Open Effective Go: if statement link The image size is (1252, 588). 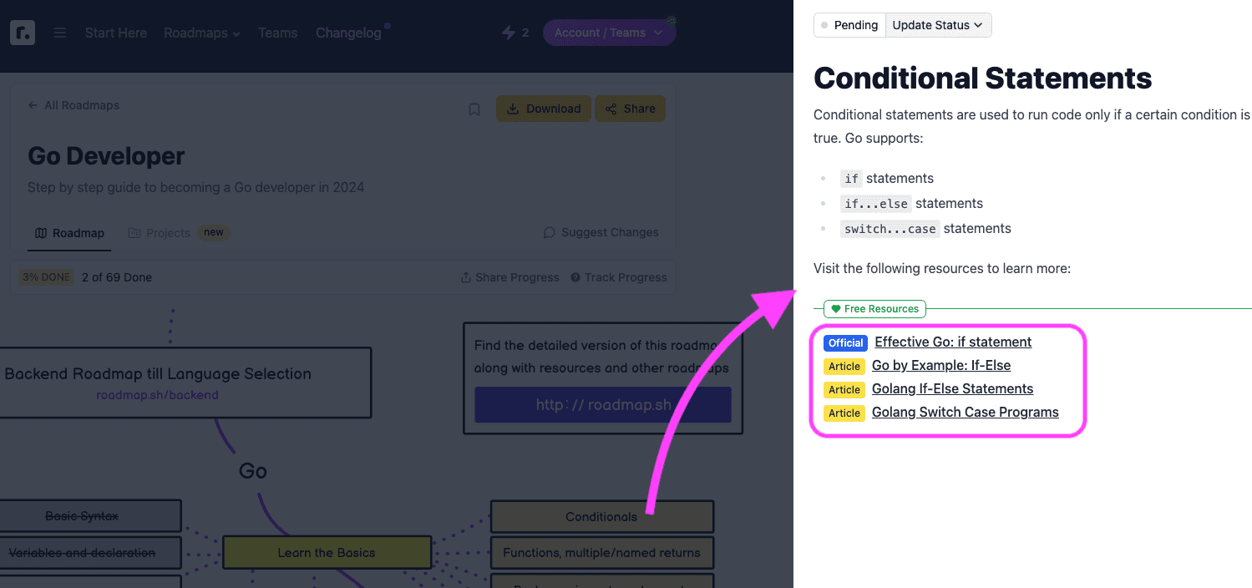(x=952, y=342)
